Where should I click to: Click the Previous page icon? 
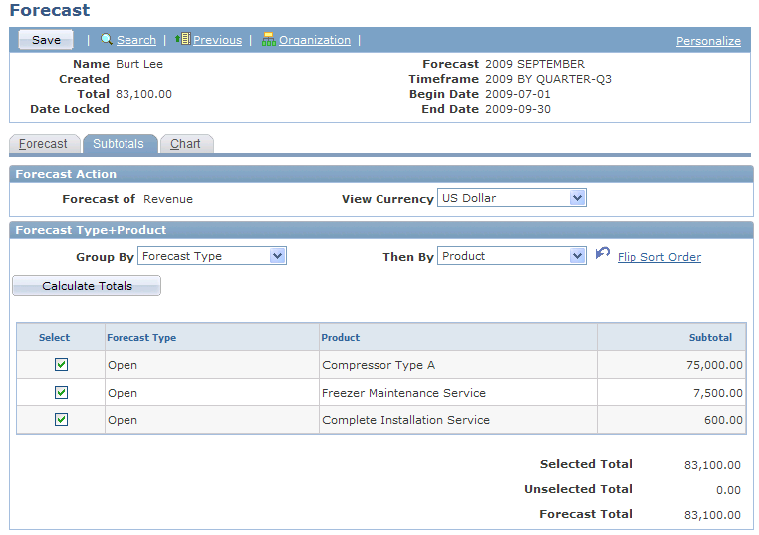183,39
